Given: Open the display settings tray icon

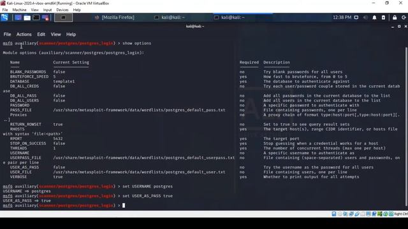Looking at the screenshot, I should (356, 17).
